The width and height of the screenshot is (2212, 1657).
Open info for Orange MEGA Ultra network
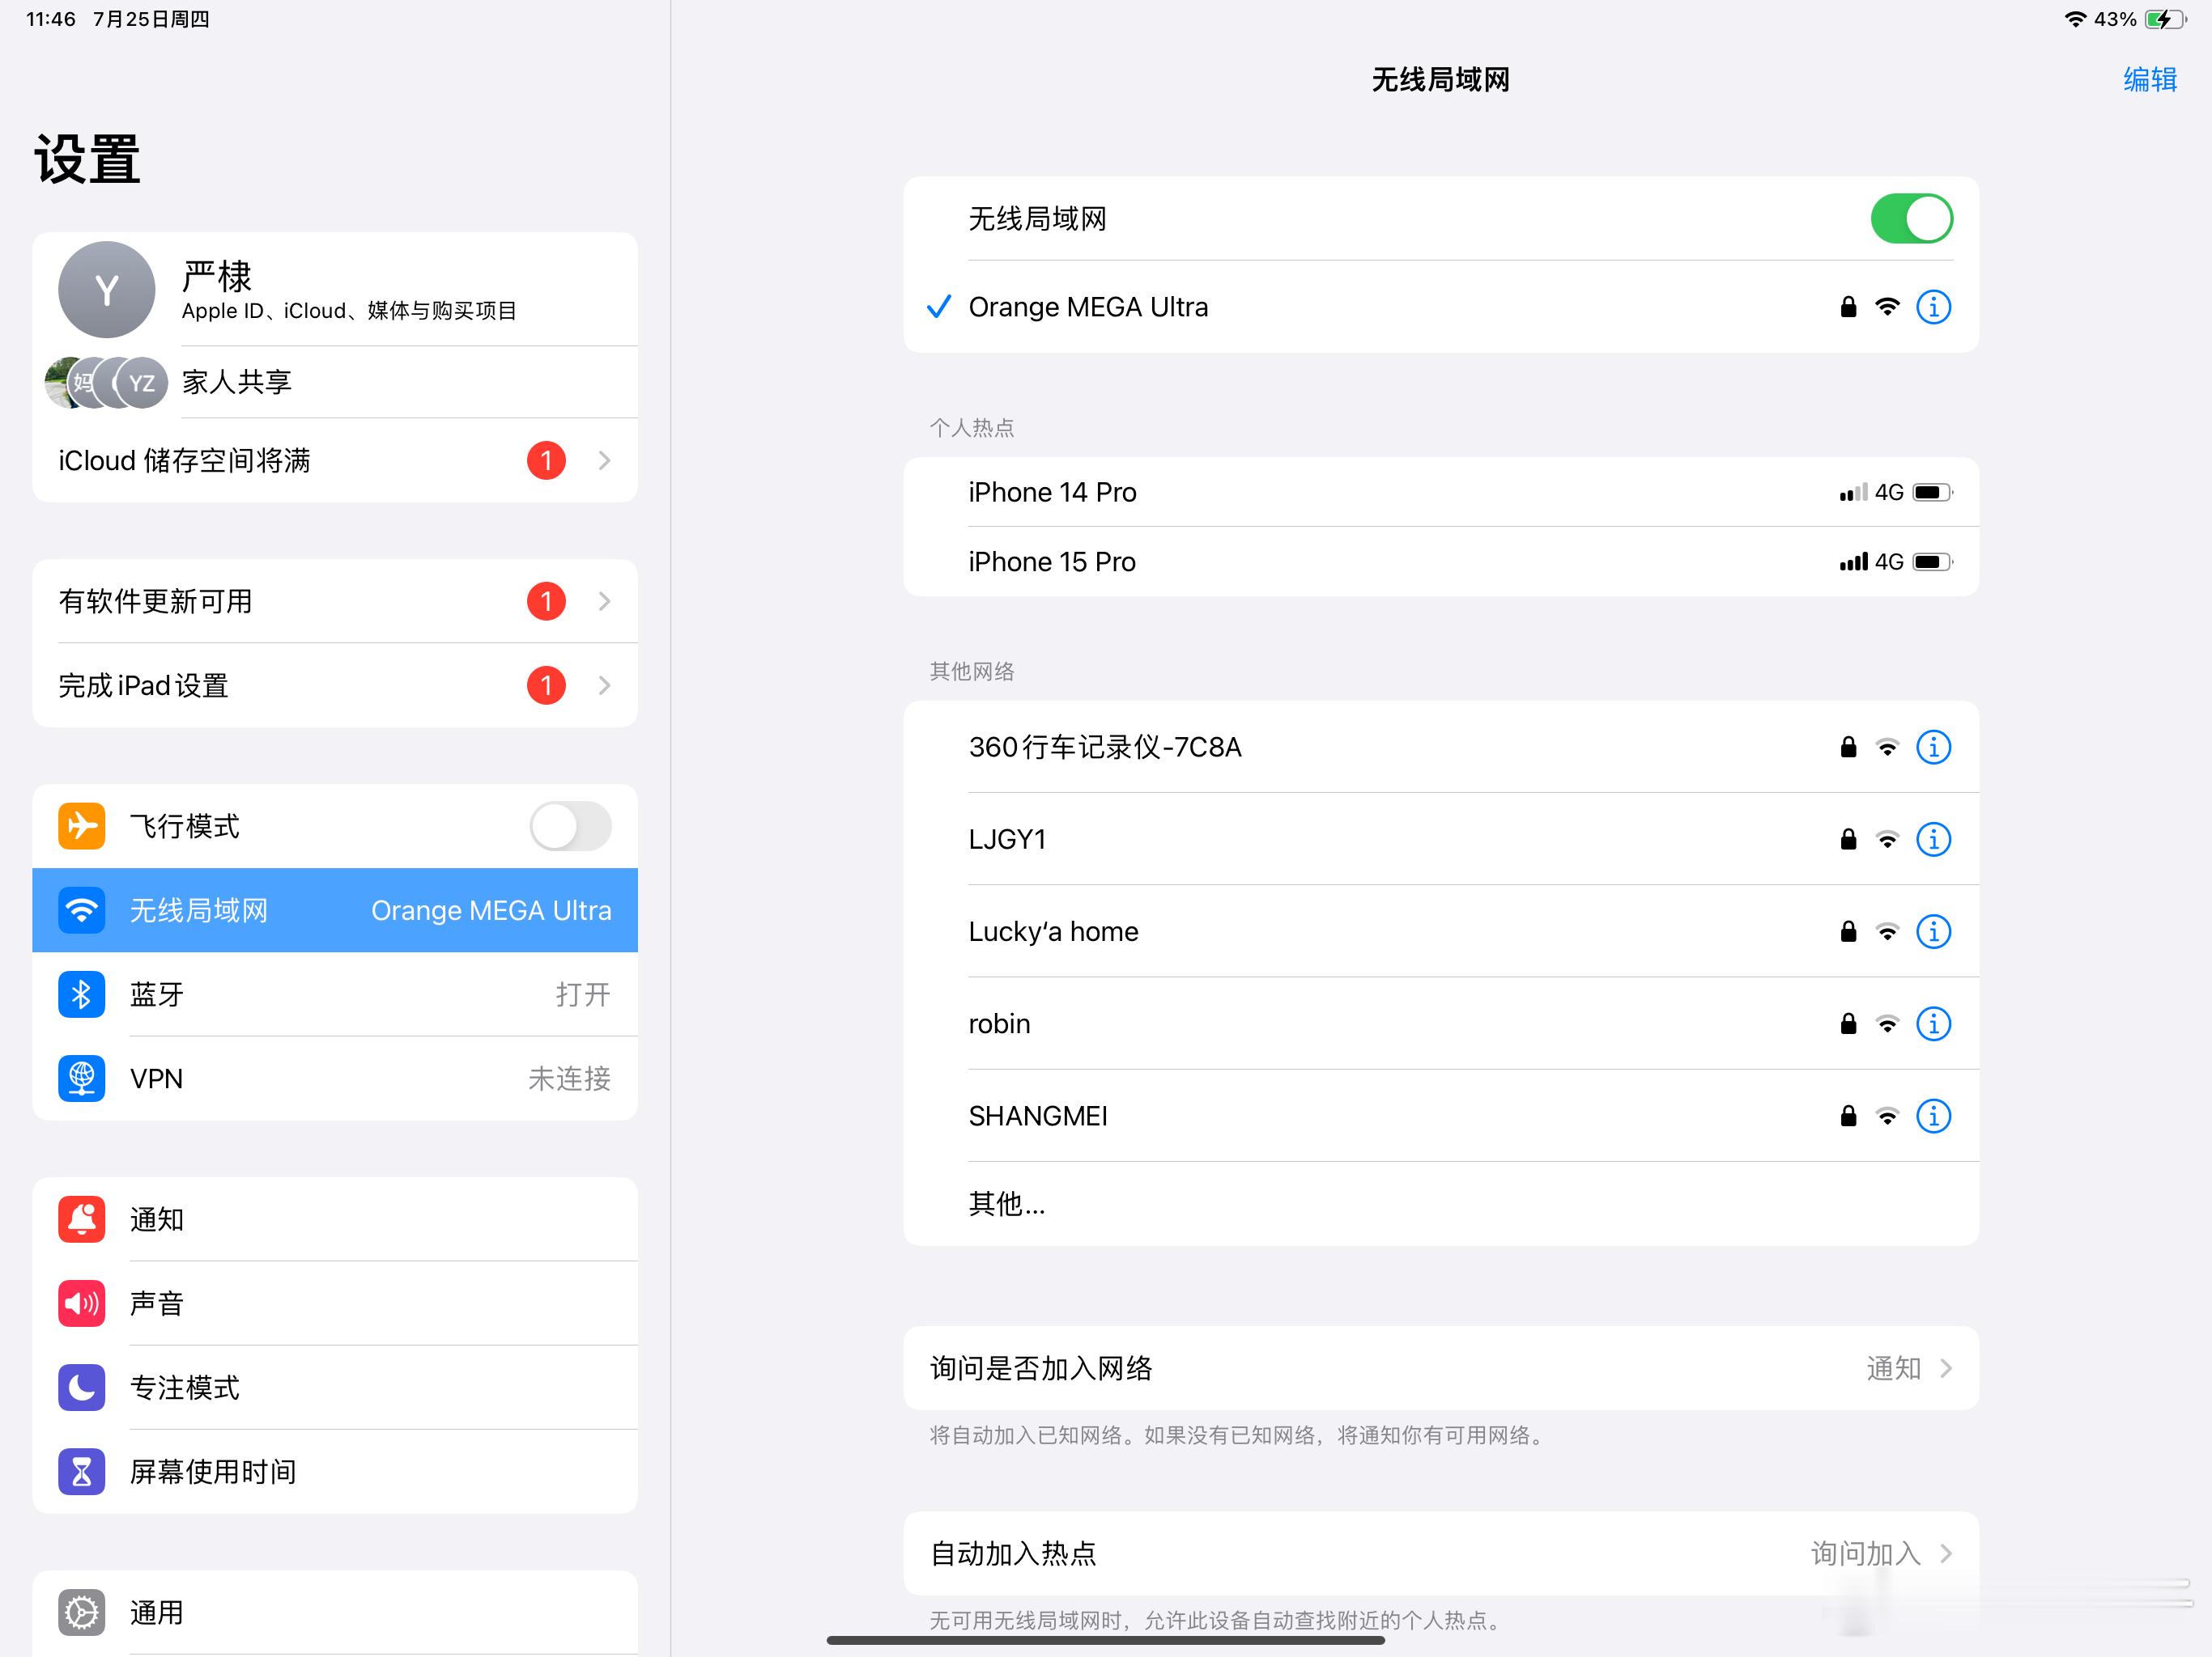click(x=1932, y=307)
